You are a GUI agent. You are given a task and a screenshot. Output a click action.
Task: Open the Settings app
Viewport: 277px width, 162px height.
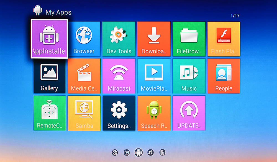(x=119, y=113)
